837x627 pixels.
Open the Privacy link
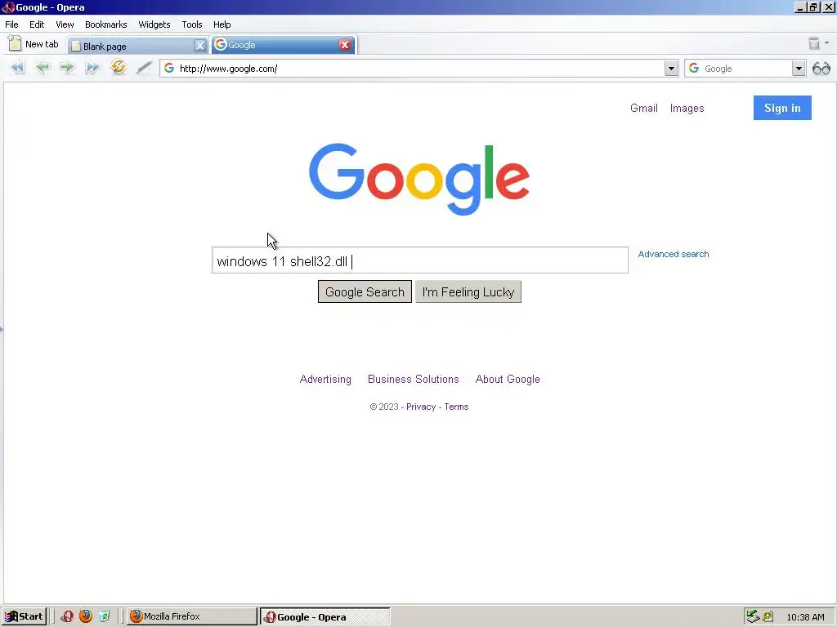[421, 407]
